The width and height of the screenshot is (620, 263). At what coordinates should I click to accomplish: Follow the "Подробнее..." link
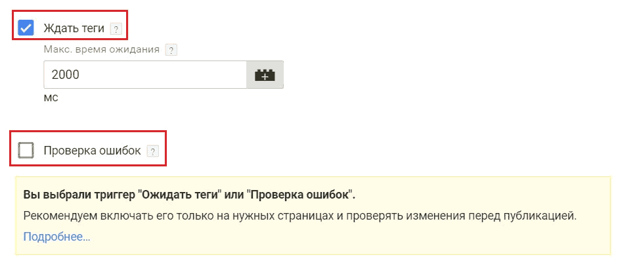(x=57, y=237)
